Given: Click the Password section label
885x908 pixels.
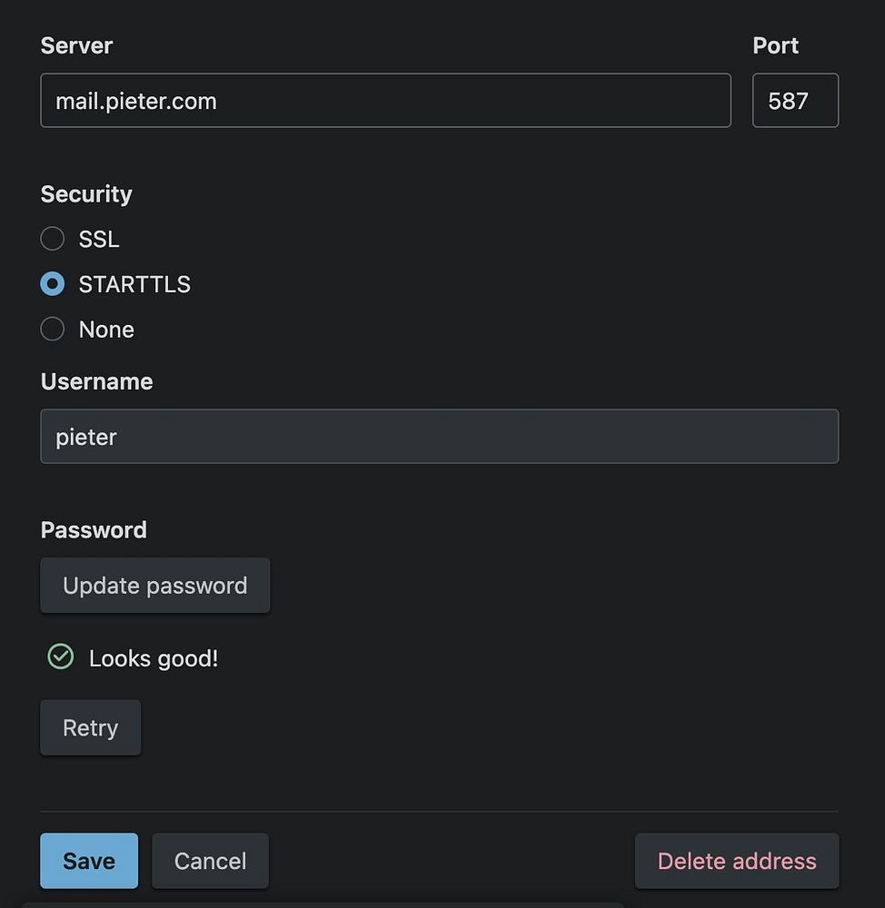Looking at the screenshot, I should point(94,530).
